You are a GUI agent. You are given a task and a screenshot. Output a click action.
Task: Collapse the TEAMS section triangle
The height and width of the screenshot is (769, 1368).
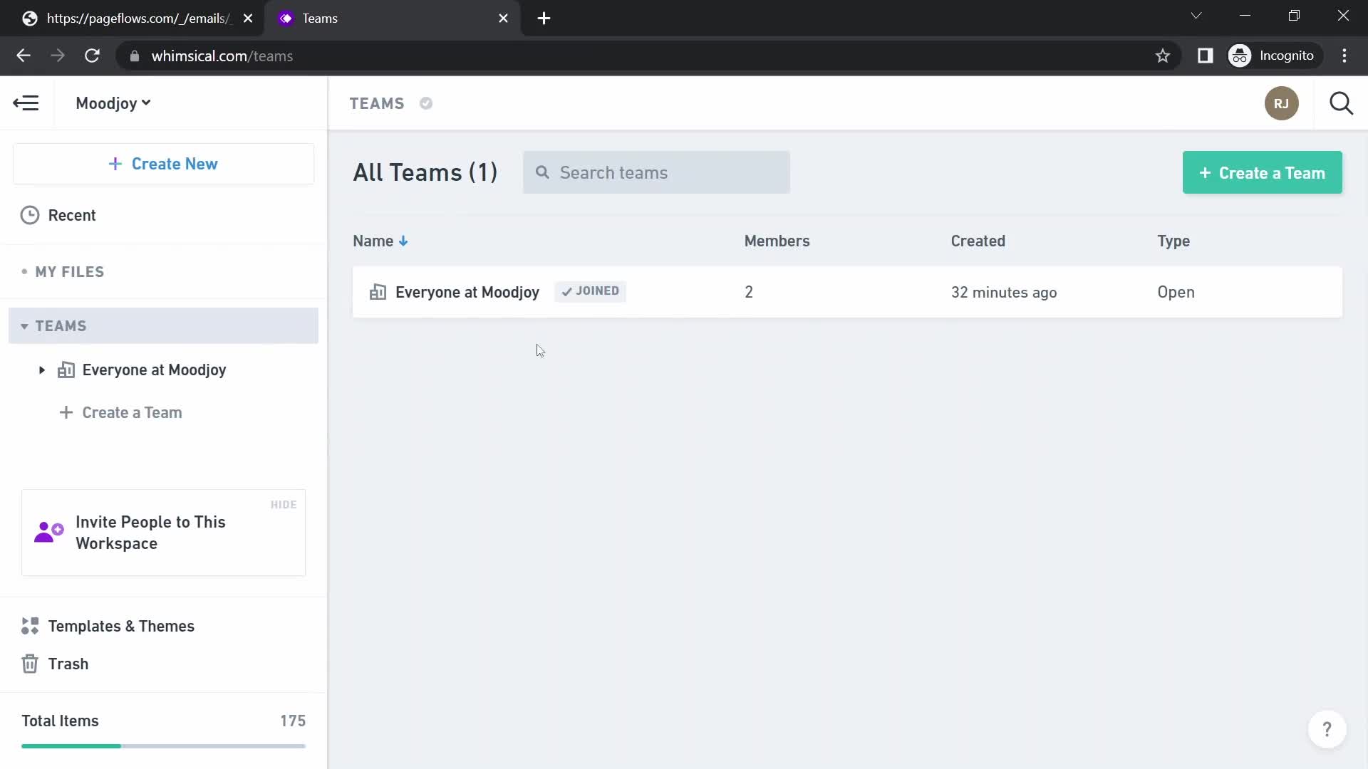tap(24, 326)
